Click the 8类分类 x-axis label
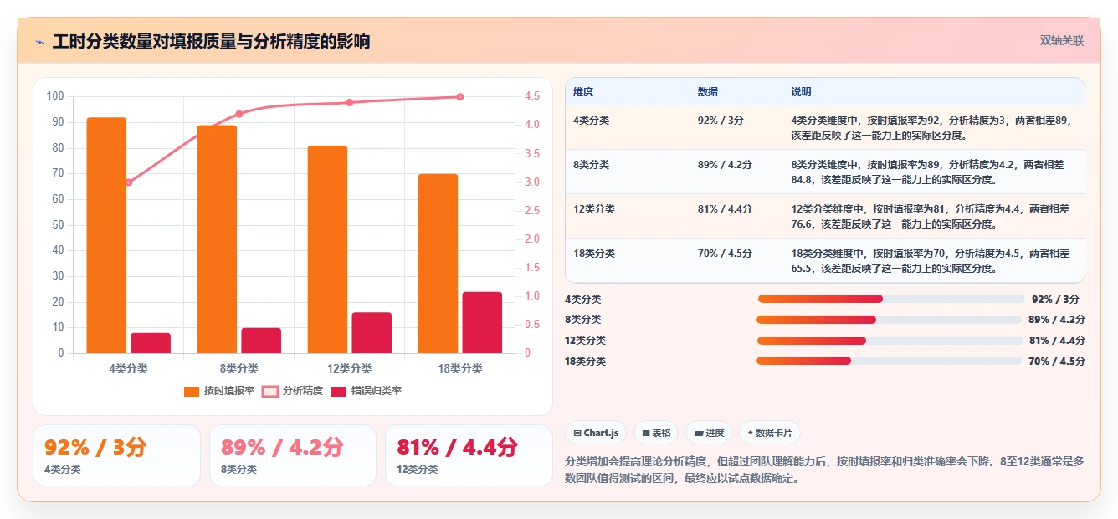The width and height of the screenshot is (1118, 519). 238,368
